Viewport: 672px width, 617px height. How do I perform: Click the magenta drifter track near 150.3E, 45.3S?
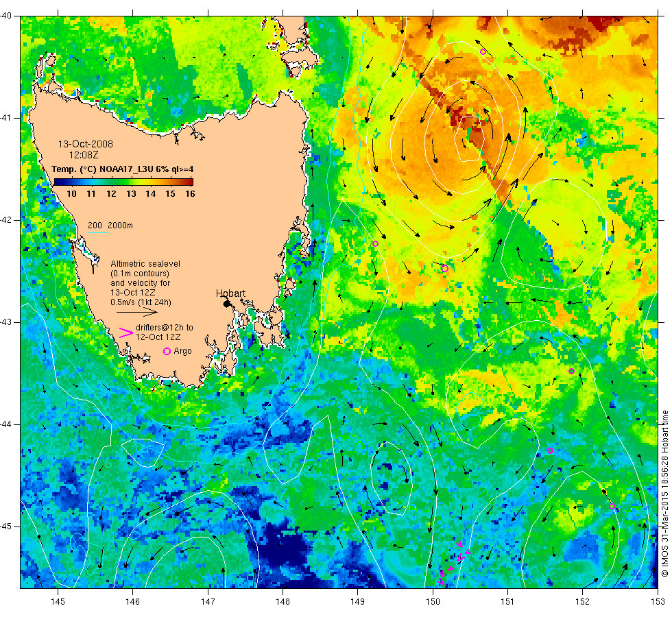(x=454, y=563)
